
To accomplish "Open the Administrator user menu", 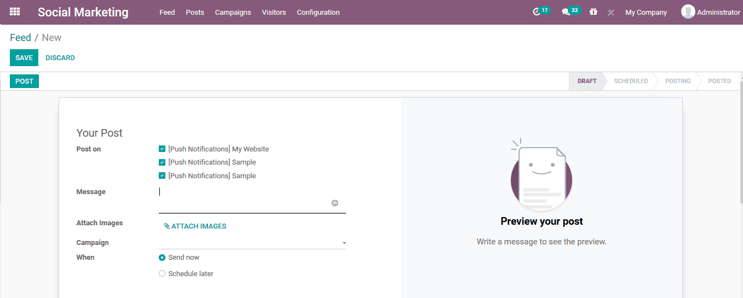I will [711, 12].
